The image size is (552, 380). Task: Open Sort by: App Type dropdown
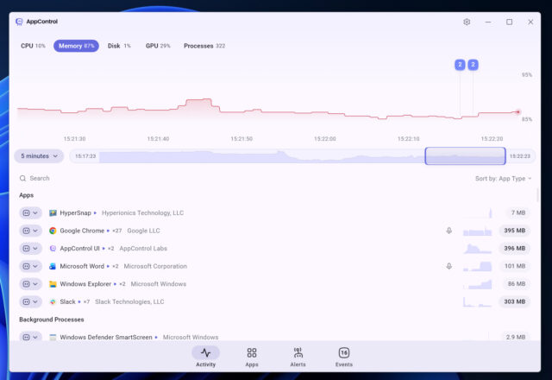coord(503,179)
